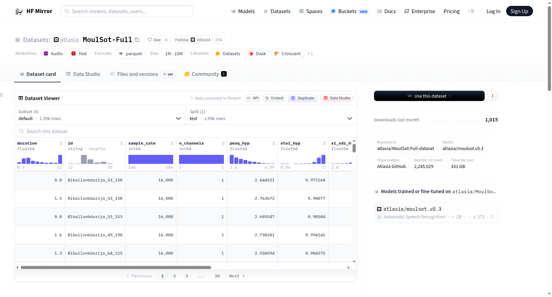Click the table horizontal scrollbar thumb
The height and width of the screenshot is (297, 552).
[116, 267]
